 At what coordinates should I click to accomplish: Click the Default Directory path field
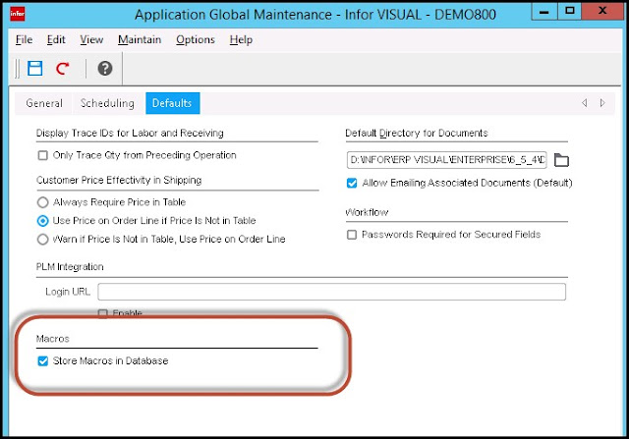pos(446,160)
